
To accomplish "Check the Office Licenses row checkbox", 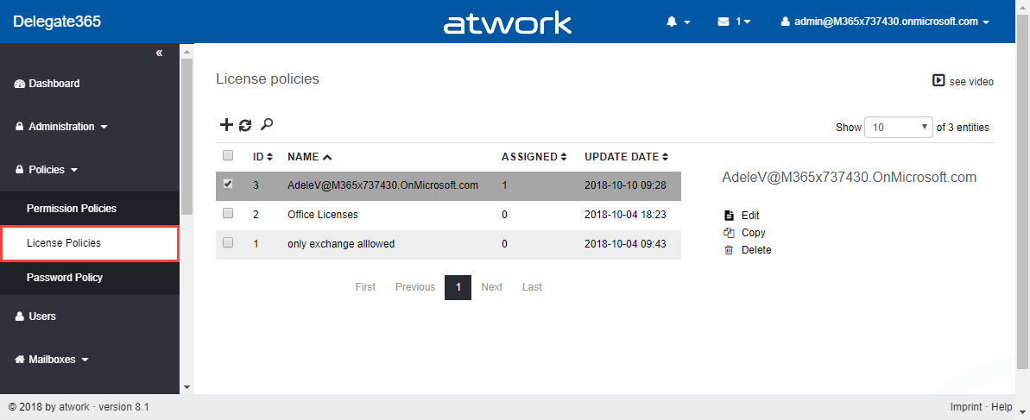I will click(228, 213).
